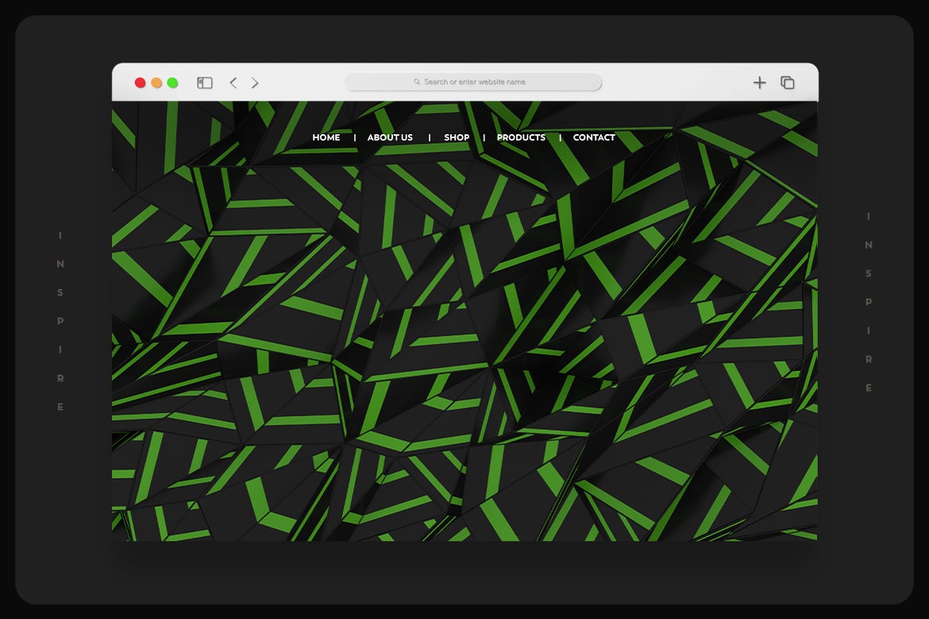Go back with the left chevron
Screen dimensions: 929x619
coord(233,83)
